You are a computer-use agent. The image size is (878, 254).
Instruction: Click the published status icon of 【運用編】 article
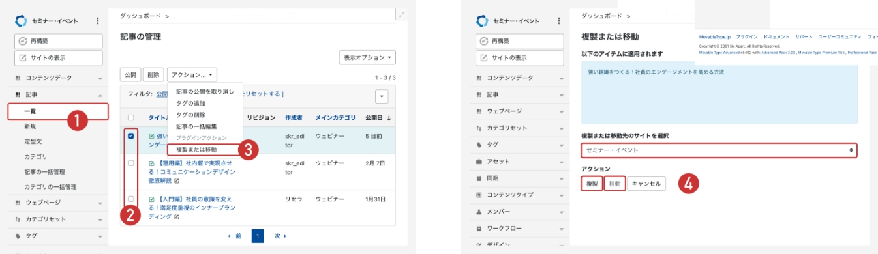point(151,163)
